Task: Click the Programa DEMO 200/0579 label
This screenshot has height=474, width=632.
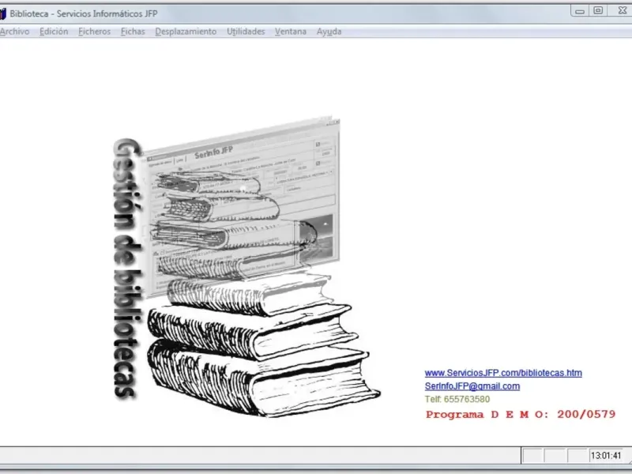Action: (x=521, y=414)
